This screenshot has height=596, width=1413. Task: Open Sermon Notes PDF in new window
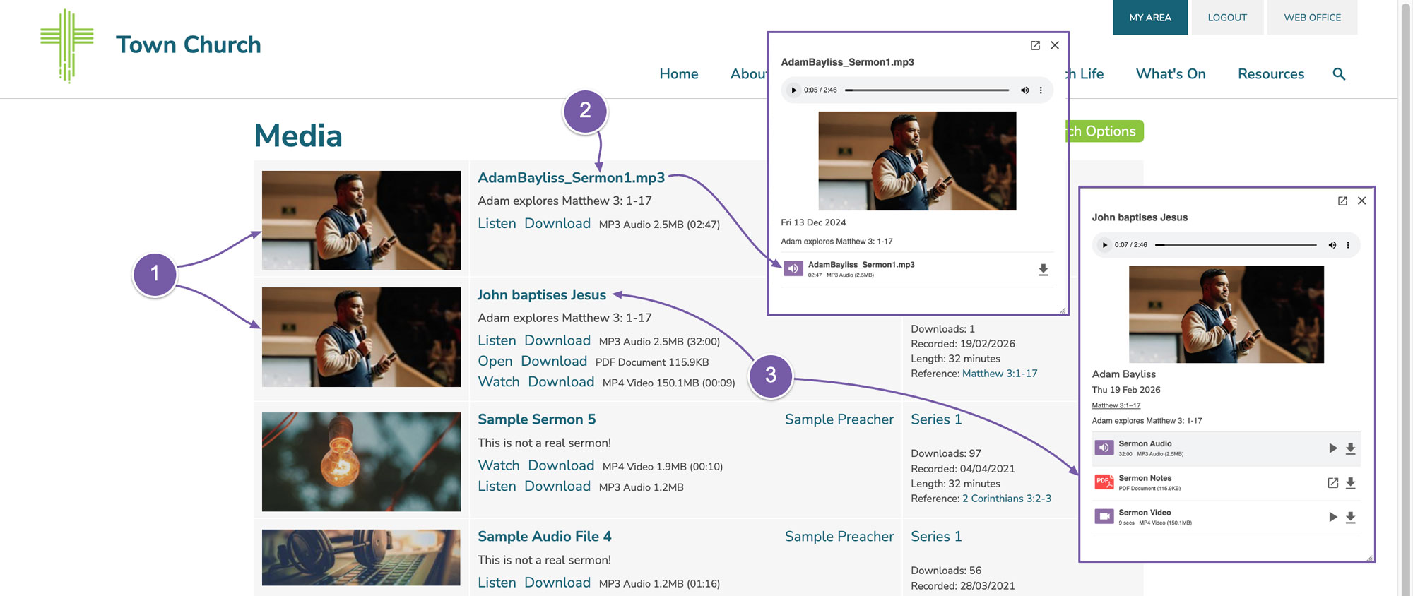point(1332,483)
